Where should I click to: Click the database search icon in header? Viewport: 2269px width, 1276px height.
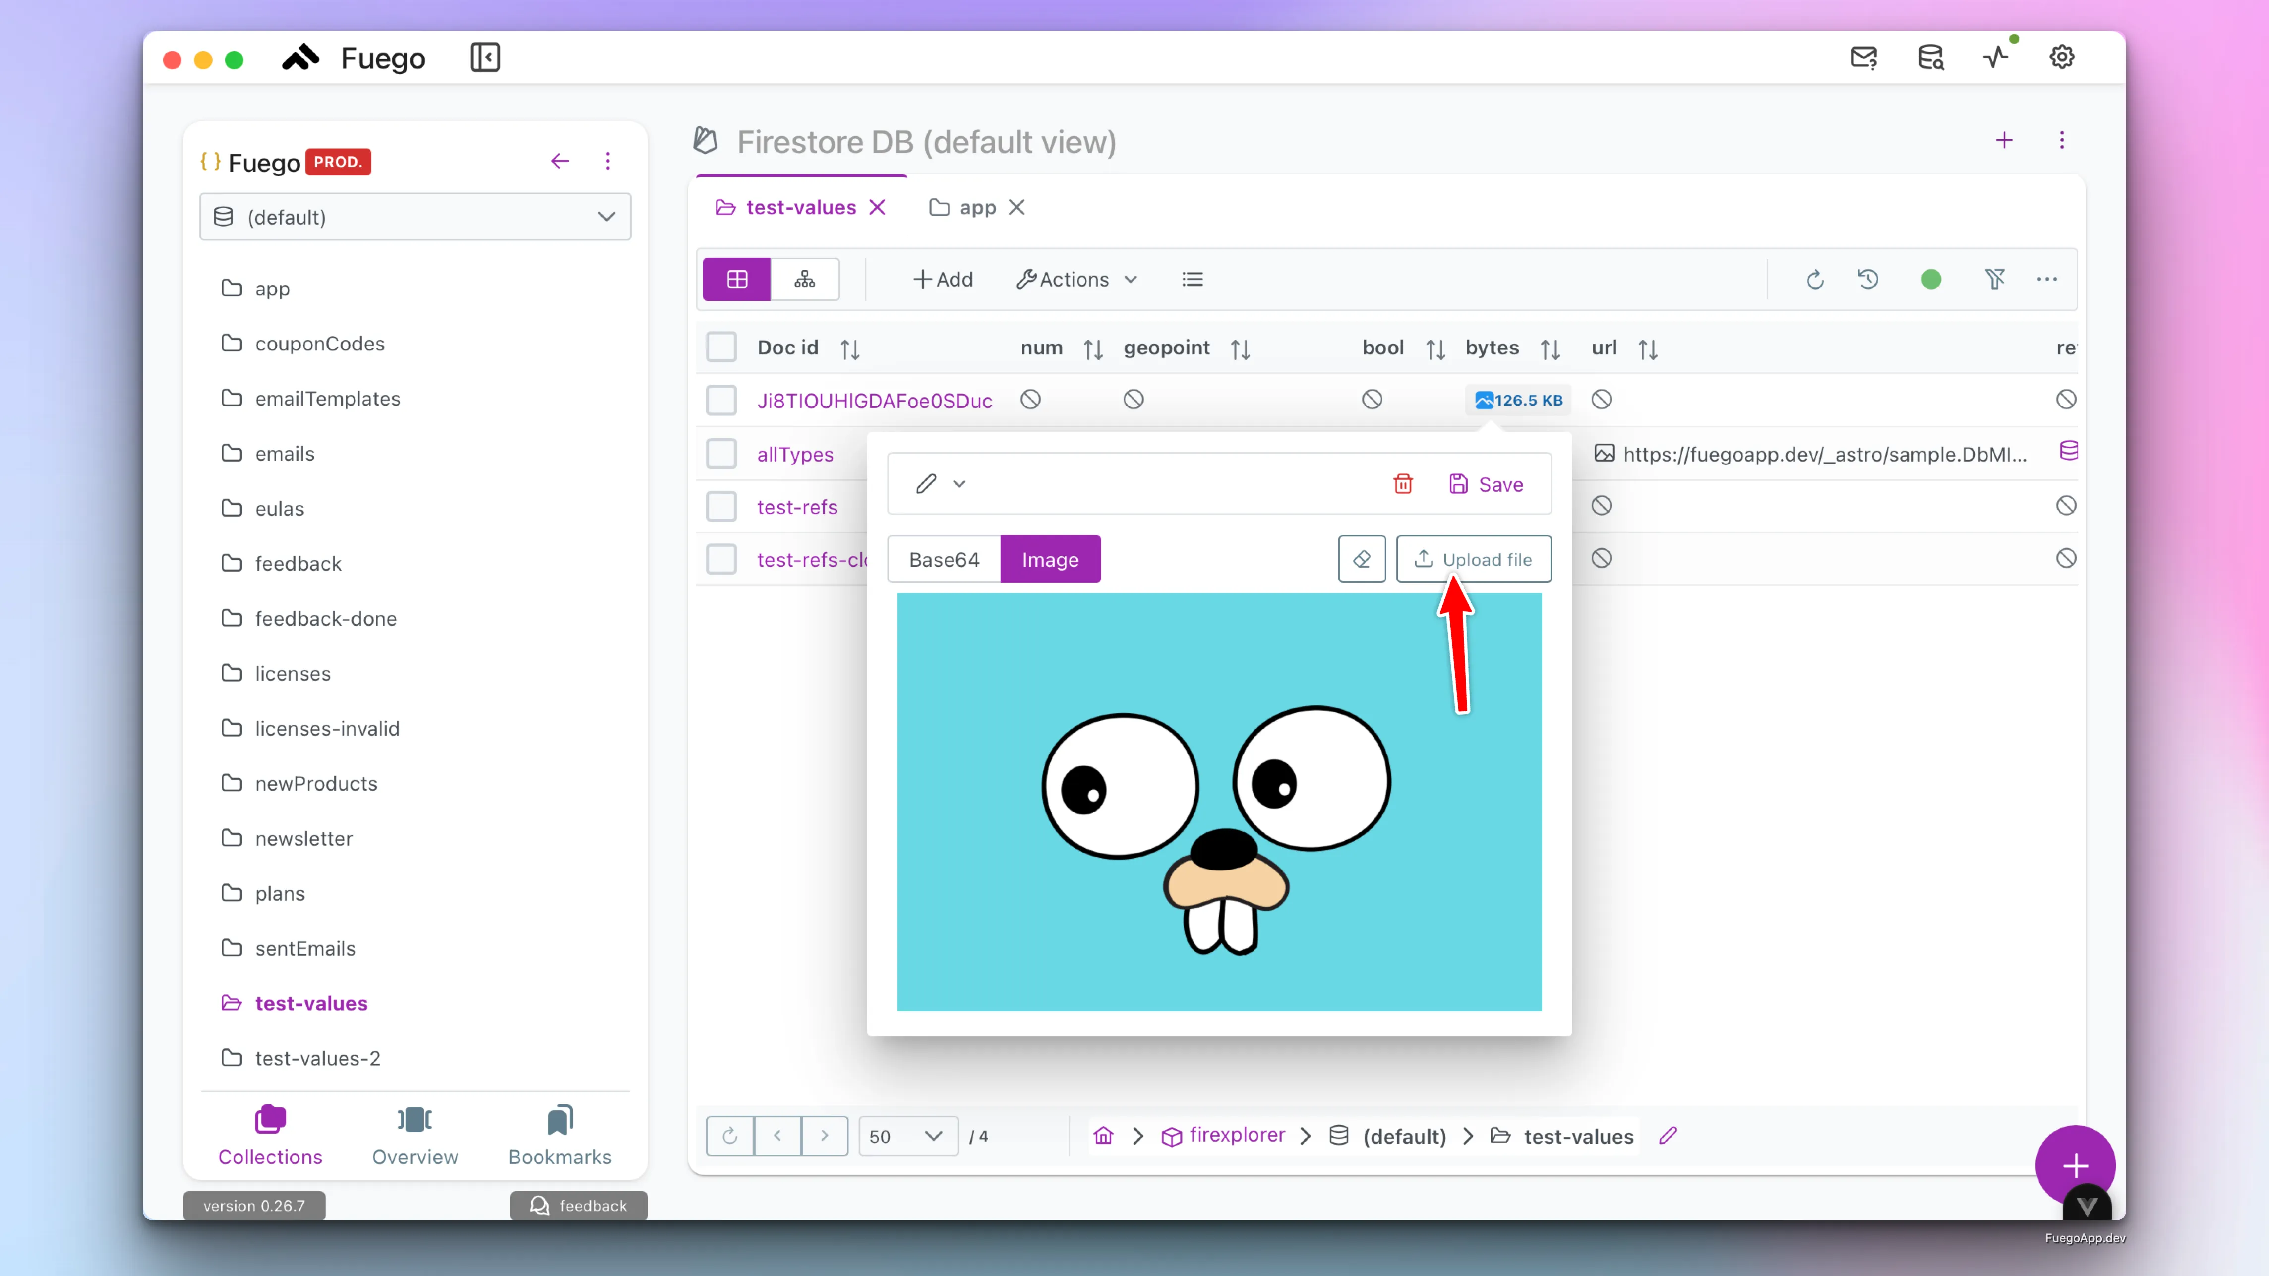coord(1931,58)
